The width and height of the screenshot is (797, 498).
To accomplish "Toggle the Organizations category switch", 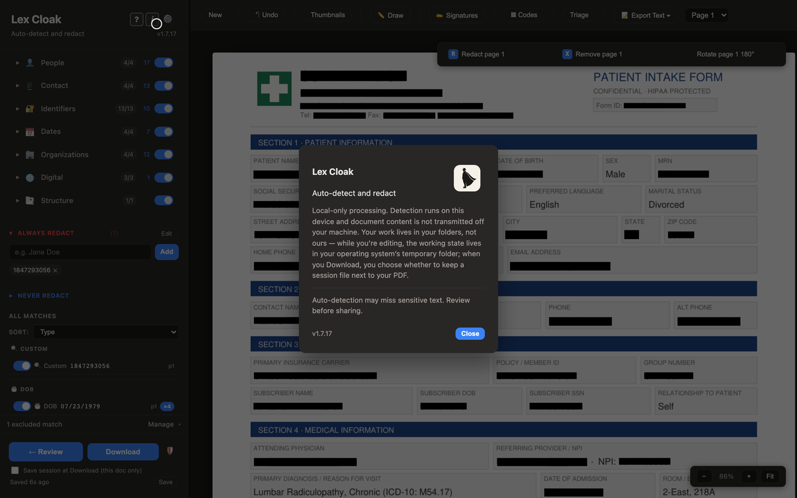I will tap(164, 155).
